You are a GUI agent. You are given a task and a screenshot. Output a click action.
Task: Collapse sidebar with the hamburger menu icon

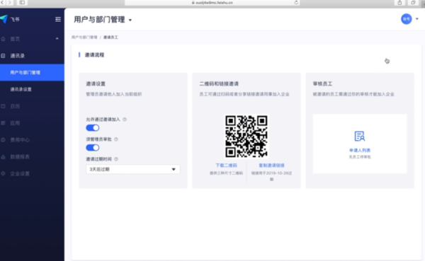(58, 19)
